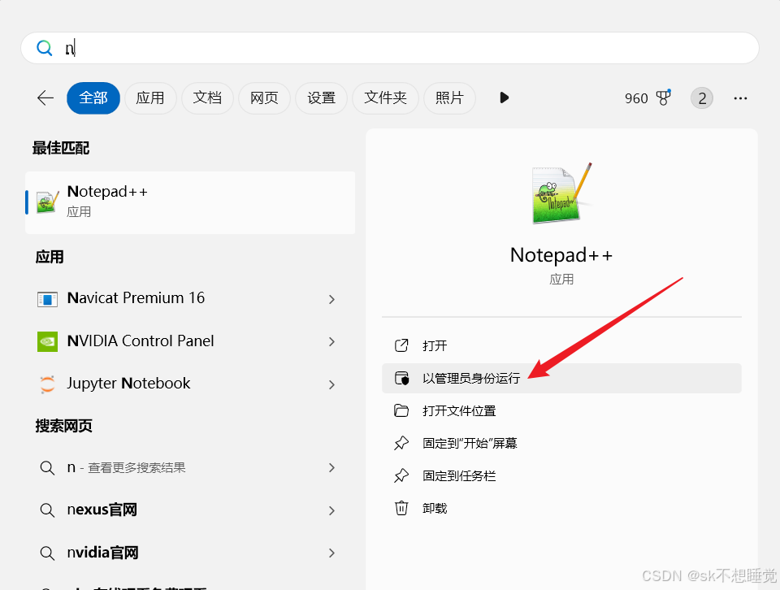Click the admin shield icon beside 以管理员身份运行

point(401,378)
